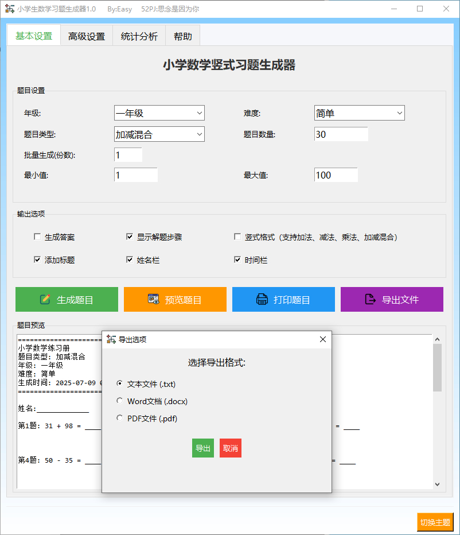Click the printer icon on blue button
Screen dimensions: 460x535
tap(262, 299)
